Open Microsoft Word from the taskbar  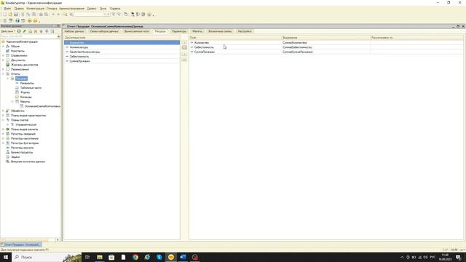183,257
